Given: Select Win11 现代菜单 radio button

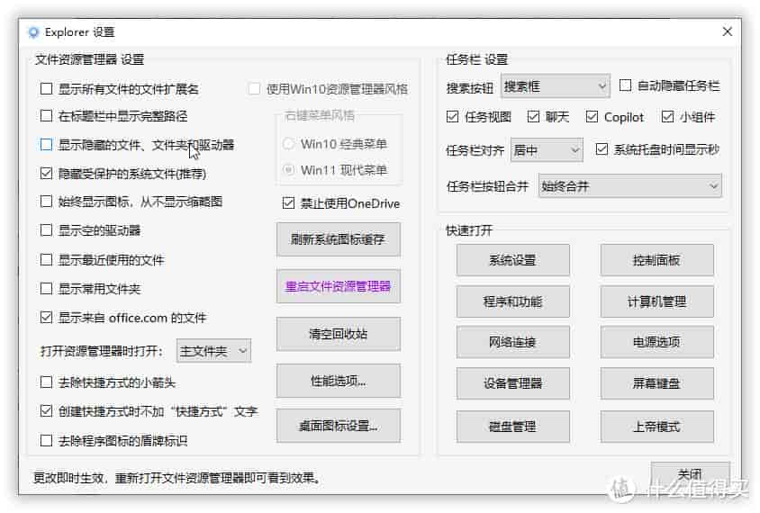Looking at the screenshot, I should 288,170.
